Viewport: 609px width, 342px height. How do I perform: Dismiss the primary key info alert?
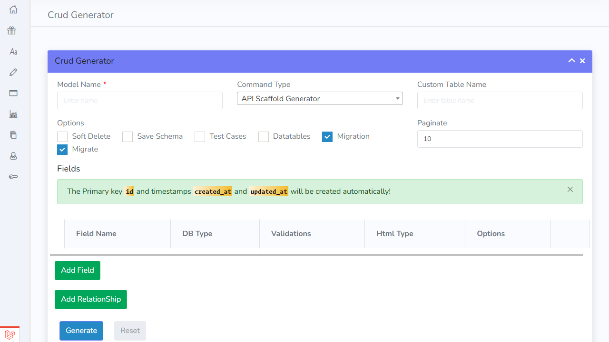[x=570, y=189]
